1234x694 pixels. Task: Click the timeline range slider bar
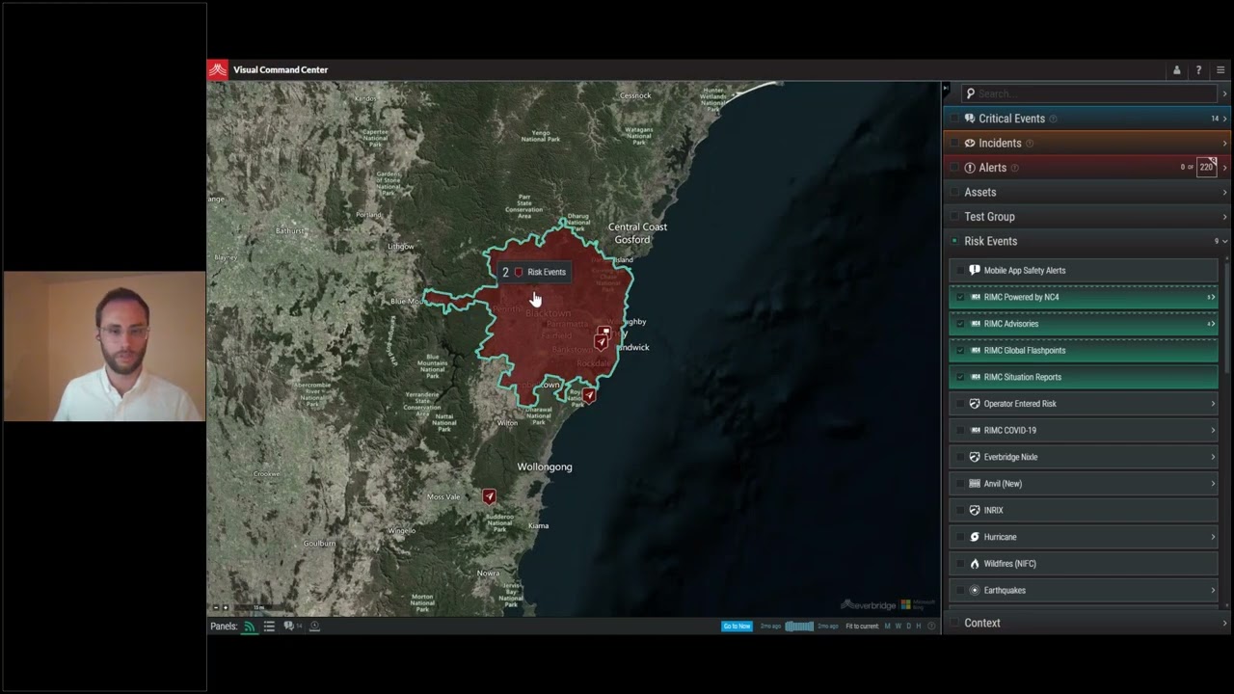click(799, 627)
